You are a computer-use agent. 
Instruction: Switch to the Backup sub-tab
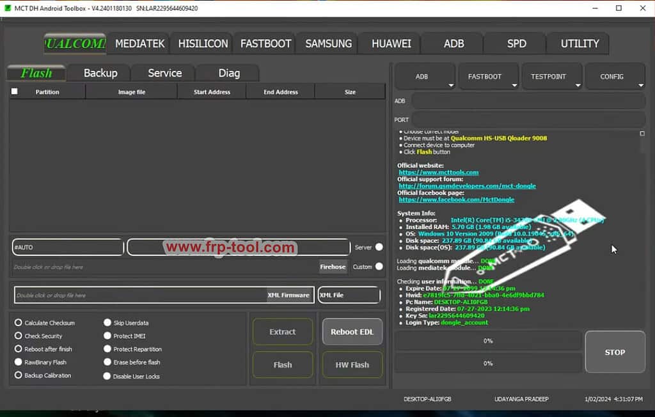pos(100,73)
